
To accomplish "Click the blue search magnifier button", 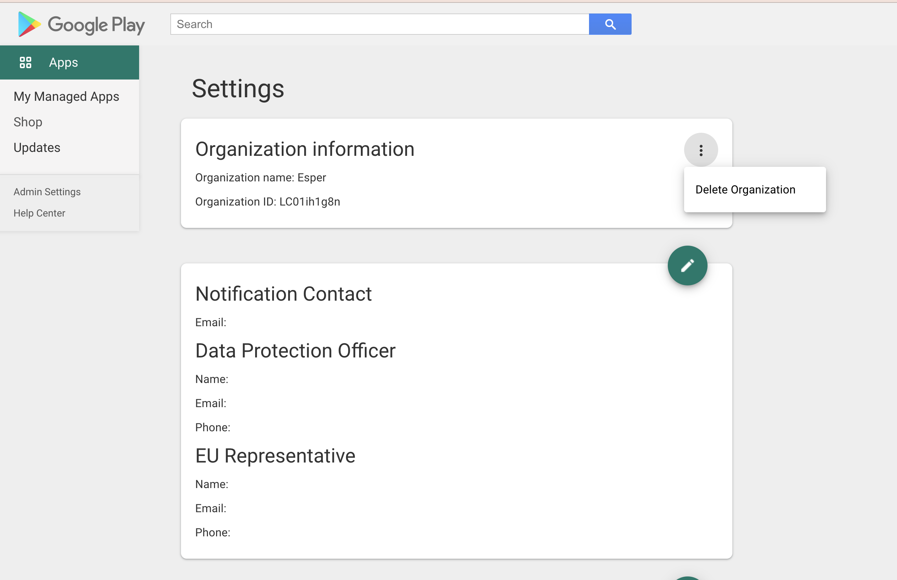I will point(610,24).
